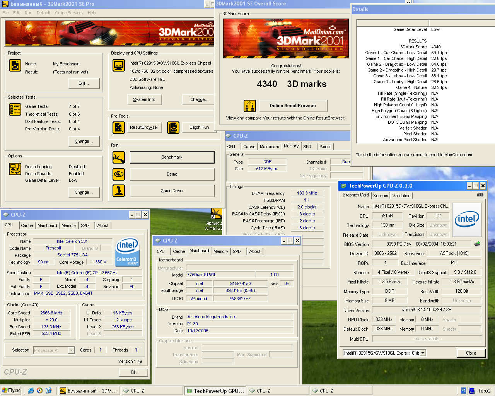The image size is (495, 396).
Task: Switch to Sensors tab in GPU-Z
Action: (381, 196)
